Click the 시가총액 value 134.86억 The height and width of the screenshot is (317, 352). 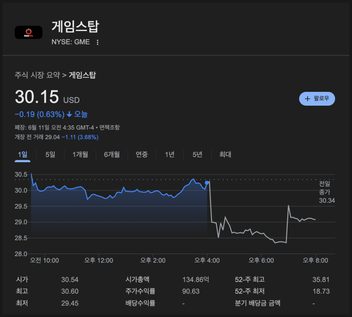click(x=196, y=279)
